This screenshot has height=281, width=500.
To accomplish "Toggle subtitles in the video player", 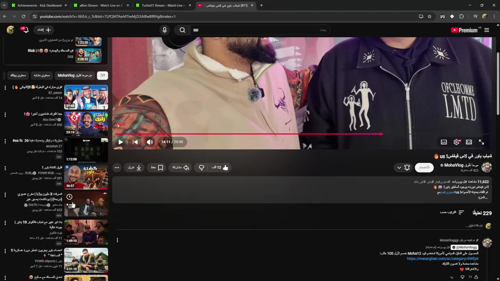I will (444, 142).
